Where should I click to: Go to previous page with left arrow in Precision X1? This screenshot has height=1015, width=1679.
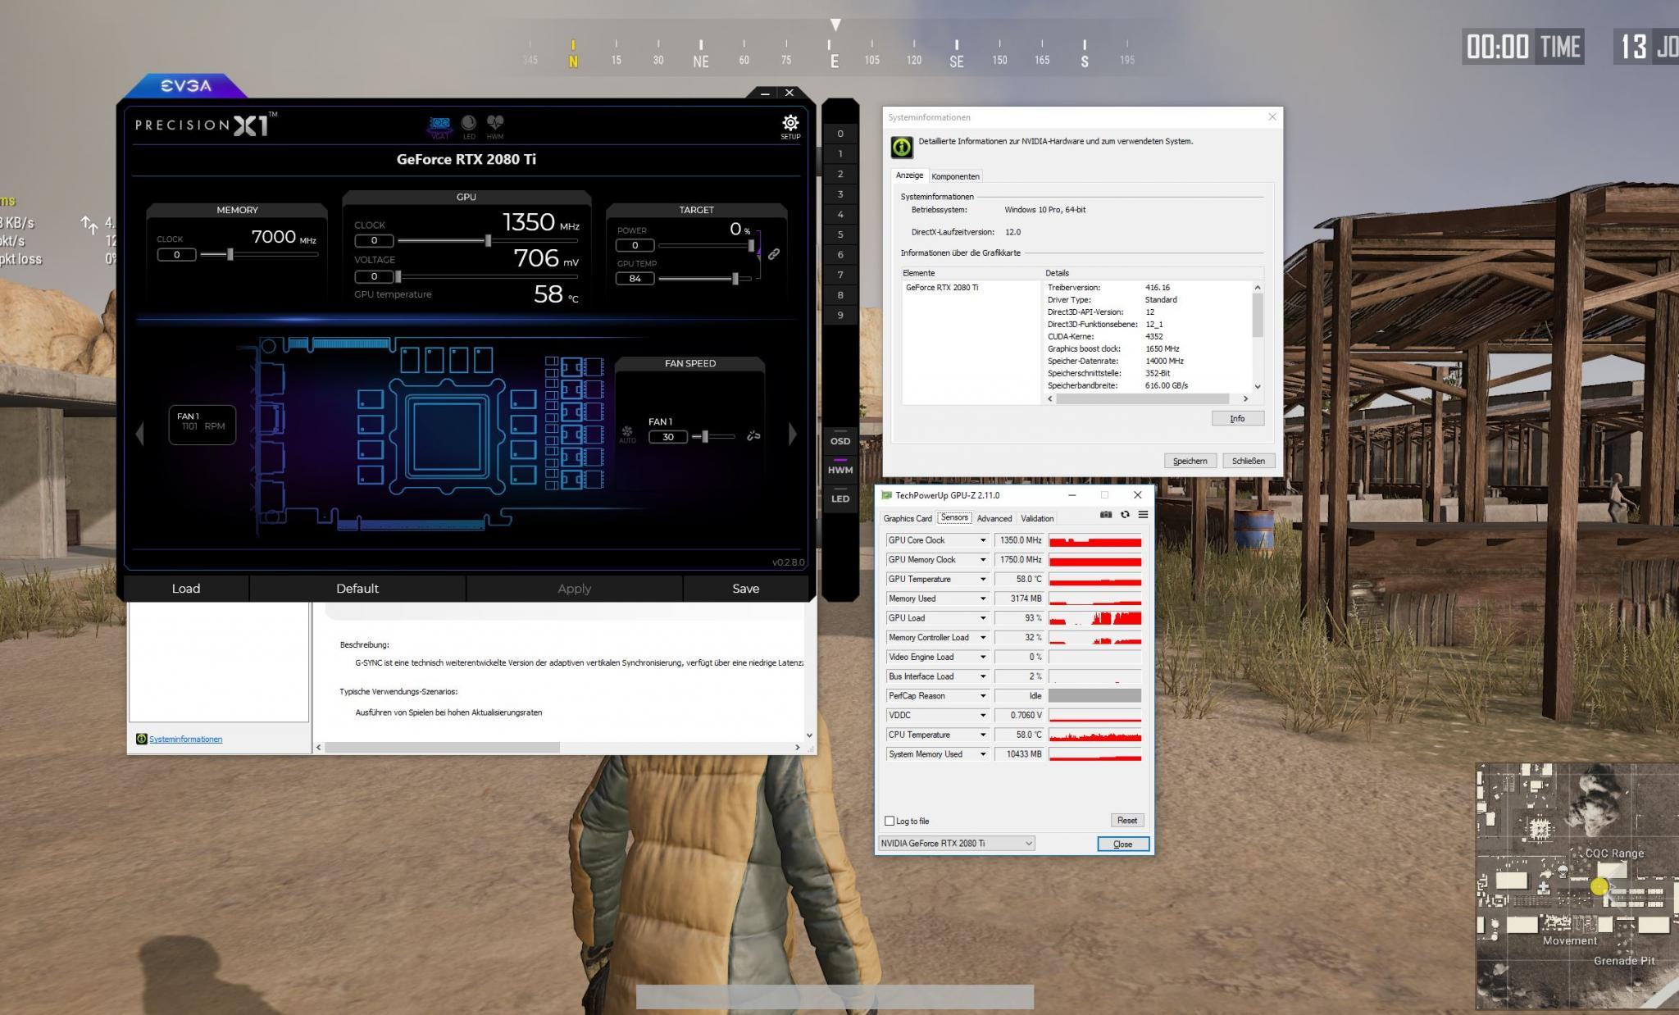click(139, 433)
